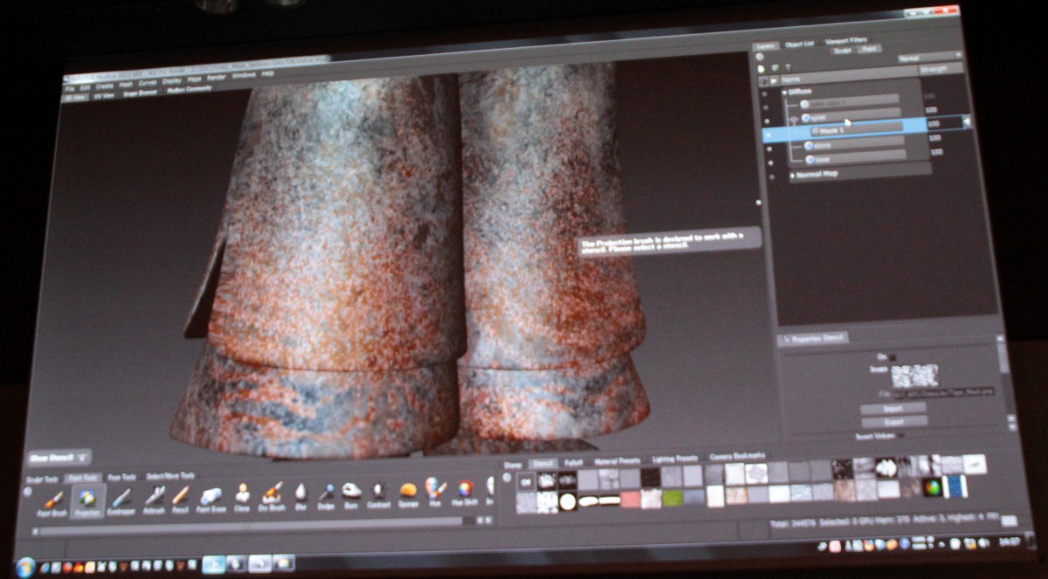
Task: Select the Hue tool
Action: tap(435, 492)
